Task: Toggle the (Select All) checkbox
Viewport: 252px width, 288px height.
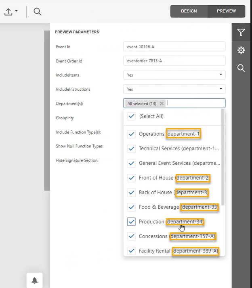Action: [131, 116]
